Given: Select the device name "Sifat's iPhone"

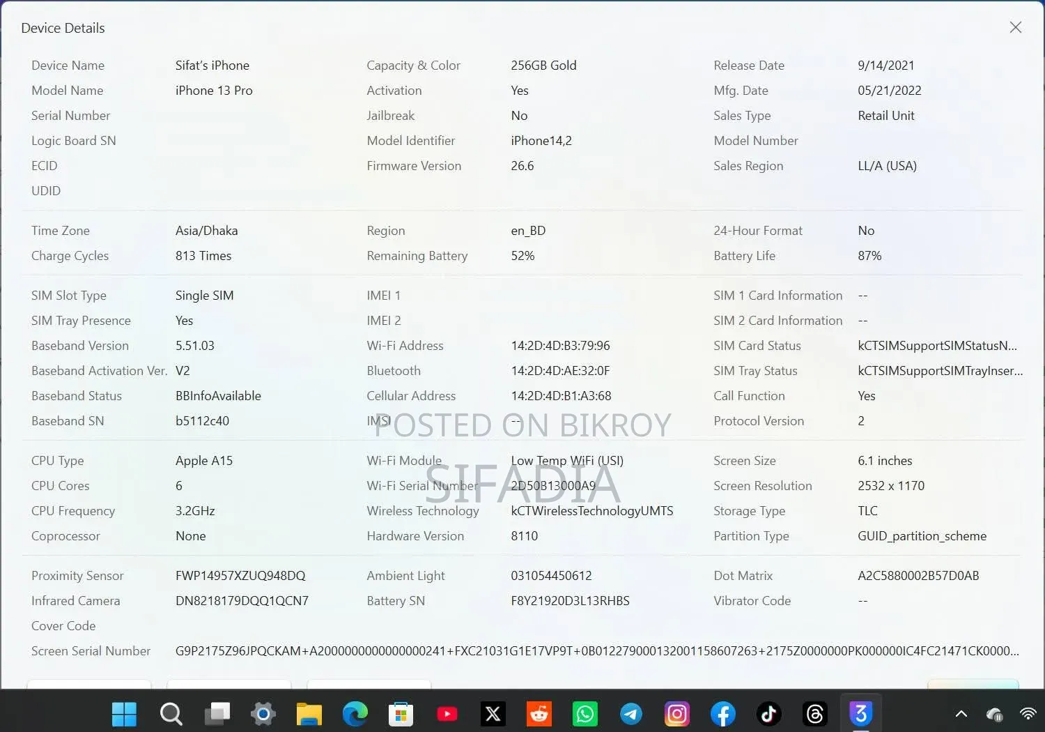Looking at the screenshot, I should point(212,66).
